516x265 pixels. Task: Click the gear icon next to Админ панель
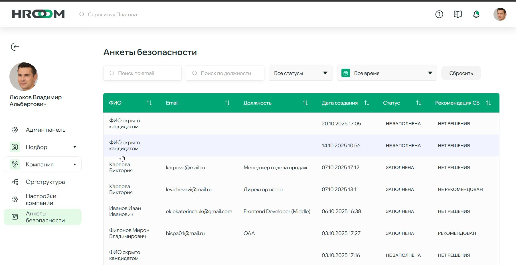click(15, 130)
